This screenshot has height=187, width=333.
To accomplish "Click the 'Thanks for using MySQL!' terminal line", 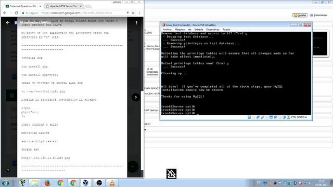I will tap(183, 97).
